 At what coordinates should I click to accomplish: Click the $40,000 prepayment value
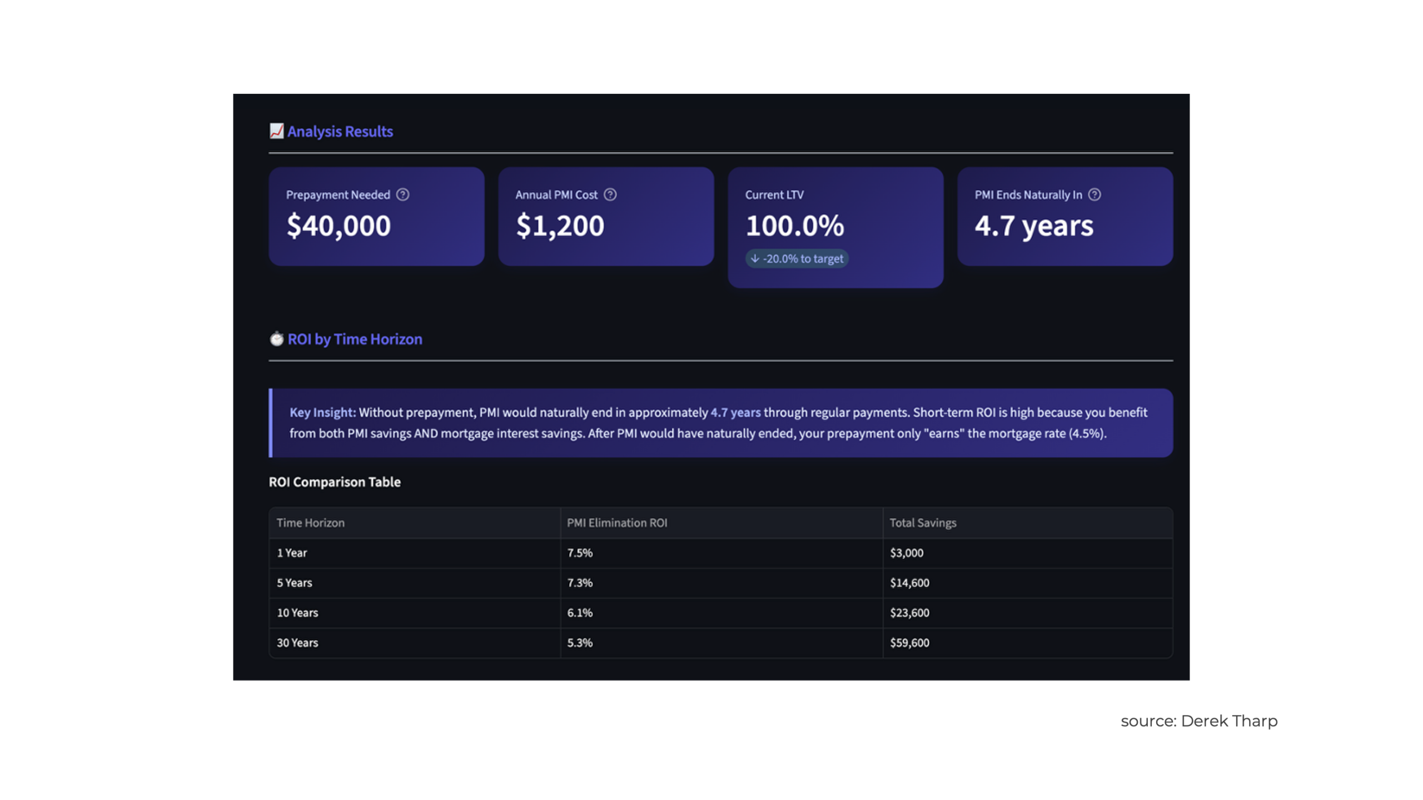point(339,226)
